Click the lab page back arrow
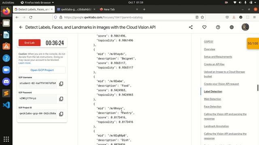Screen dimensions: 259x145 [21, 27]
